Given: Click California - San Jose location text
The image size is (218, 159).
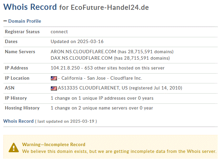Looking at the screenshot, I should [83, 78].
